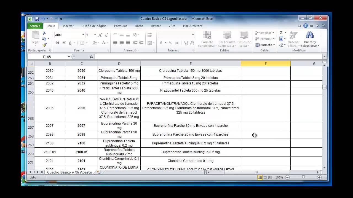
Task: Switch to the PDF Architect tab
Action: pyautogui.click(x=192, y=26)
